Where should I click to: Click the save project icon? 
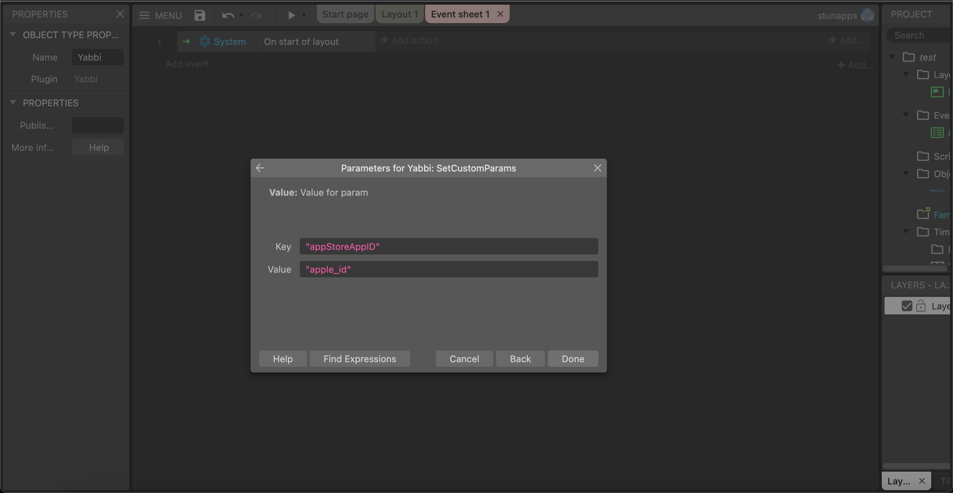(x=200, y=15)
